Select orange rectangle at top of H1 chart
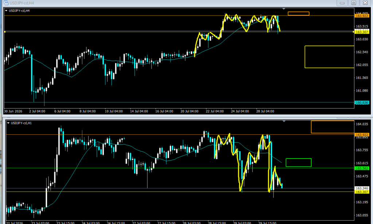This screenshot has width=373, height=224. pos(333,127)
